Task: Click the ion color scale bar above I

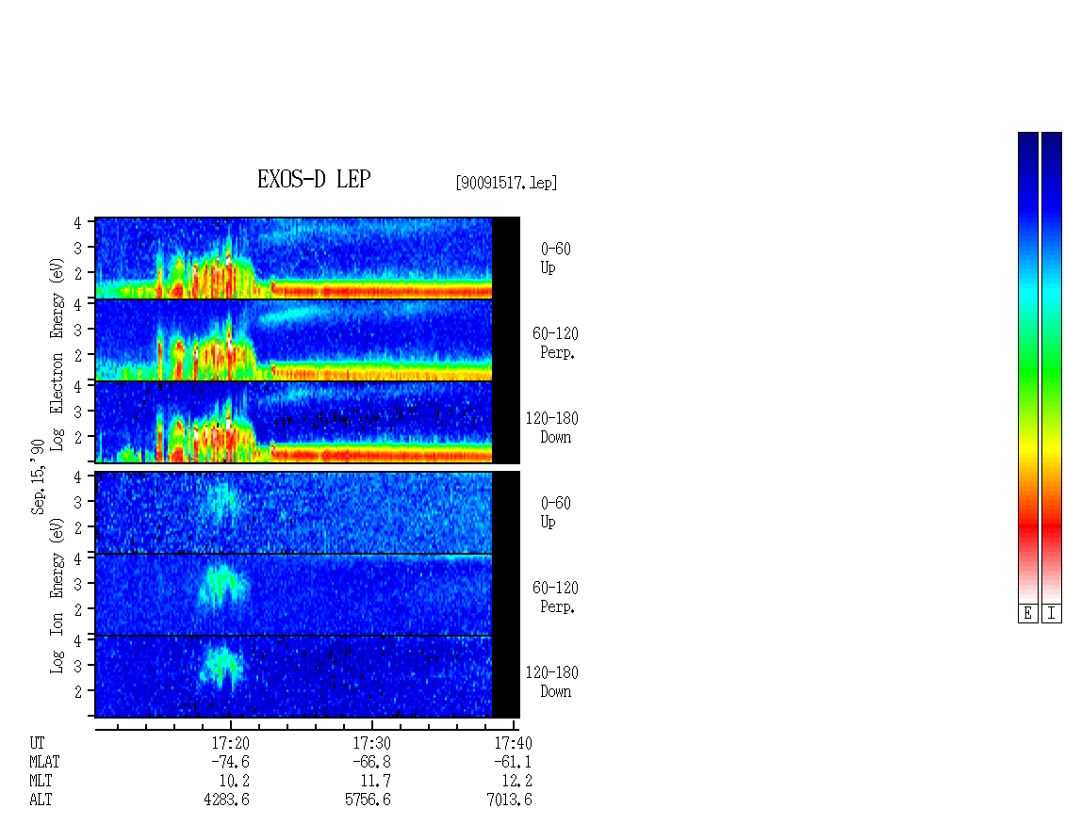Action: [x=1052, y=367]
